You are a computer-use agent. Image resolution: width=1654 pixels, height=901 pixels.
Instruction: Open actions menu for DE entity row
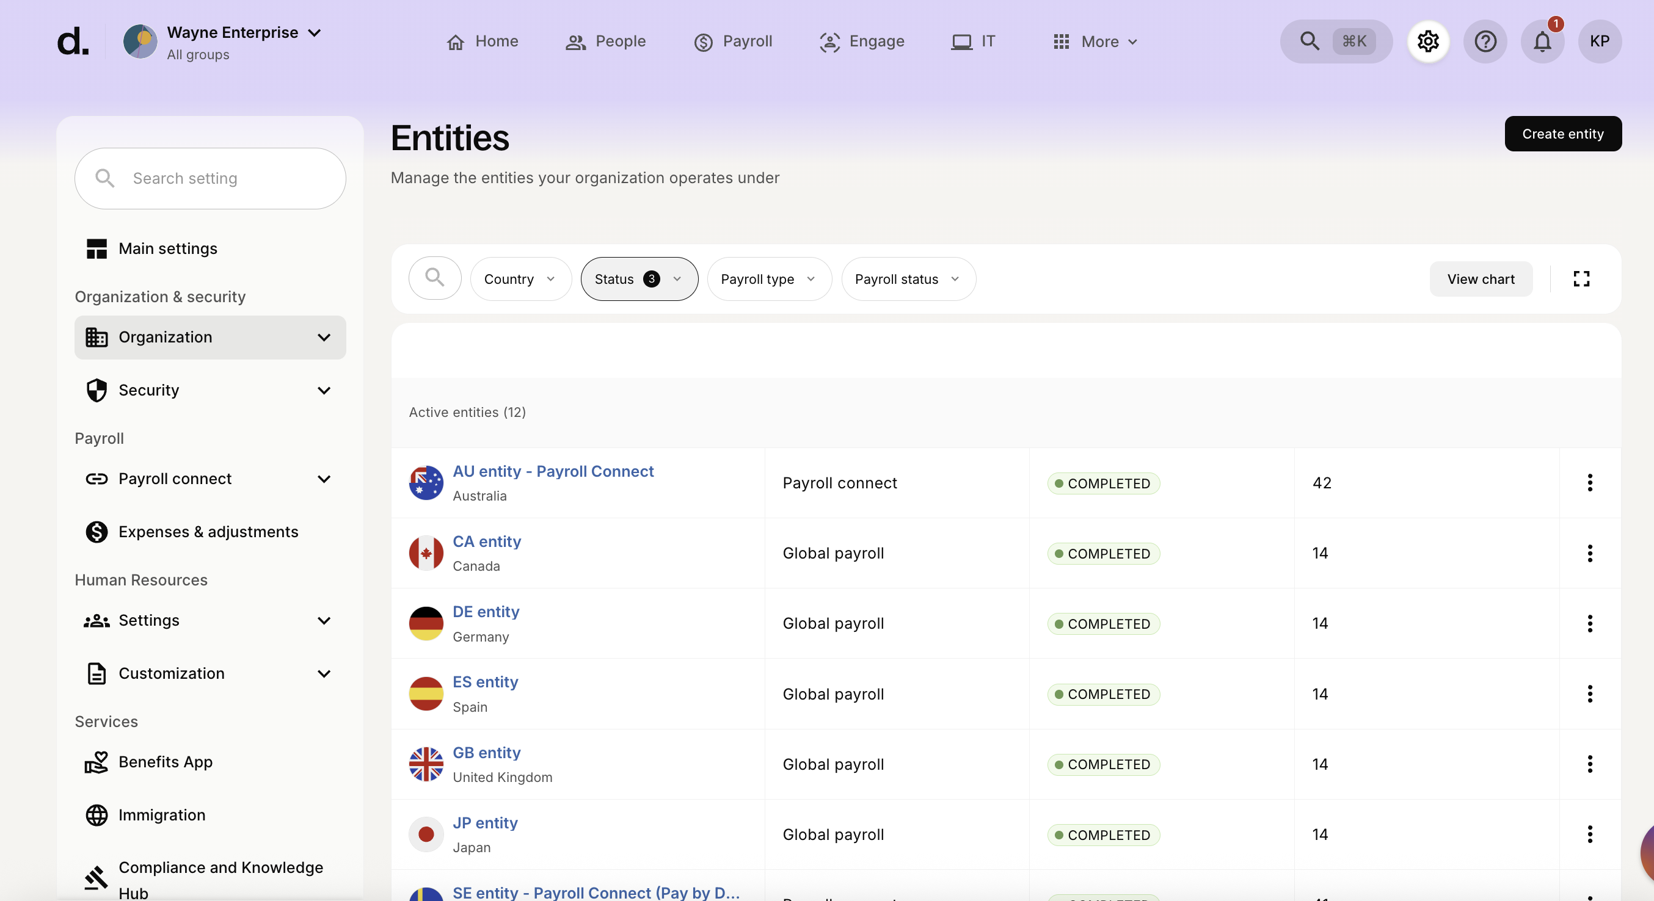tap(1590, 623)
